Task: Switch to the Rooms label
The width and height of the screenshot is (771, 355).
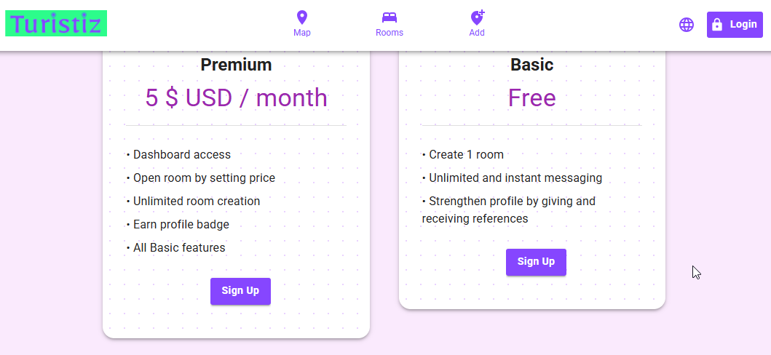Action: click(390, 33)
